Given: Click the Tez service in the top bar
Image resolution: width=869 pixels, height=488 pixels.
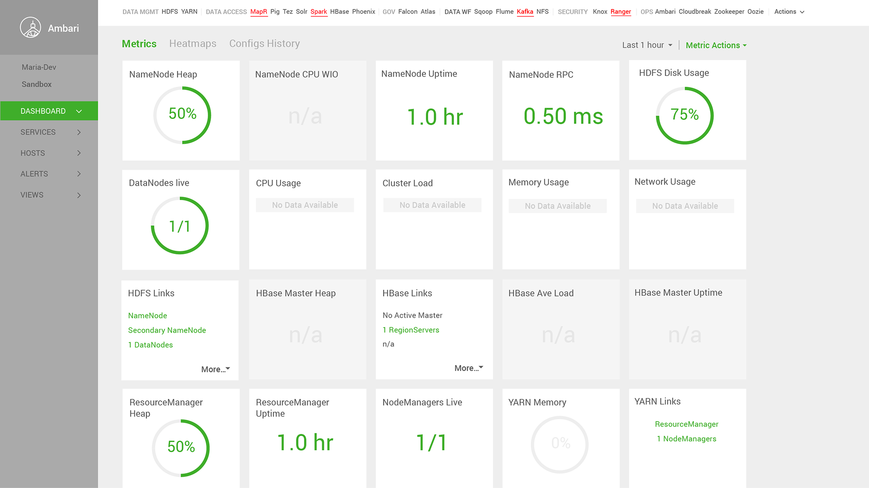Looking at the screenshot, I should tap(288, 12).
